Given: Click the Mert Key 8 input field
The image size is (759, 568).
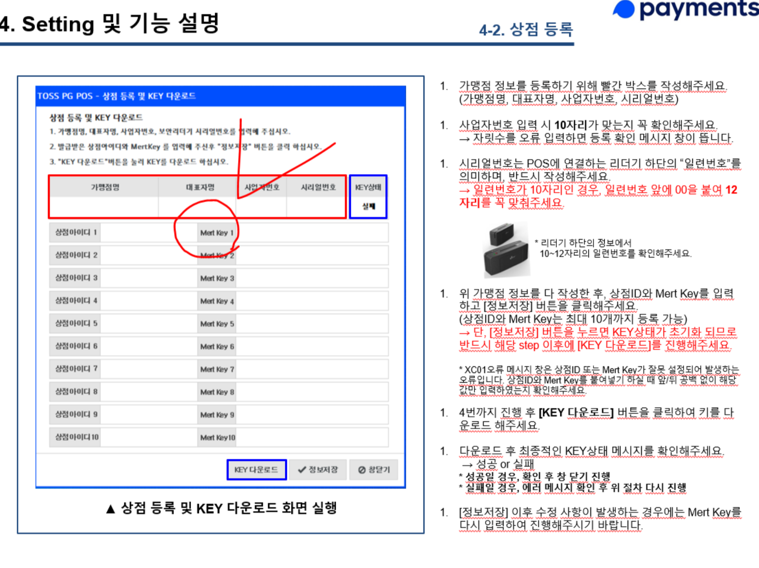Looking at the screenshot, I should point(312,392).
